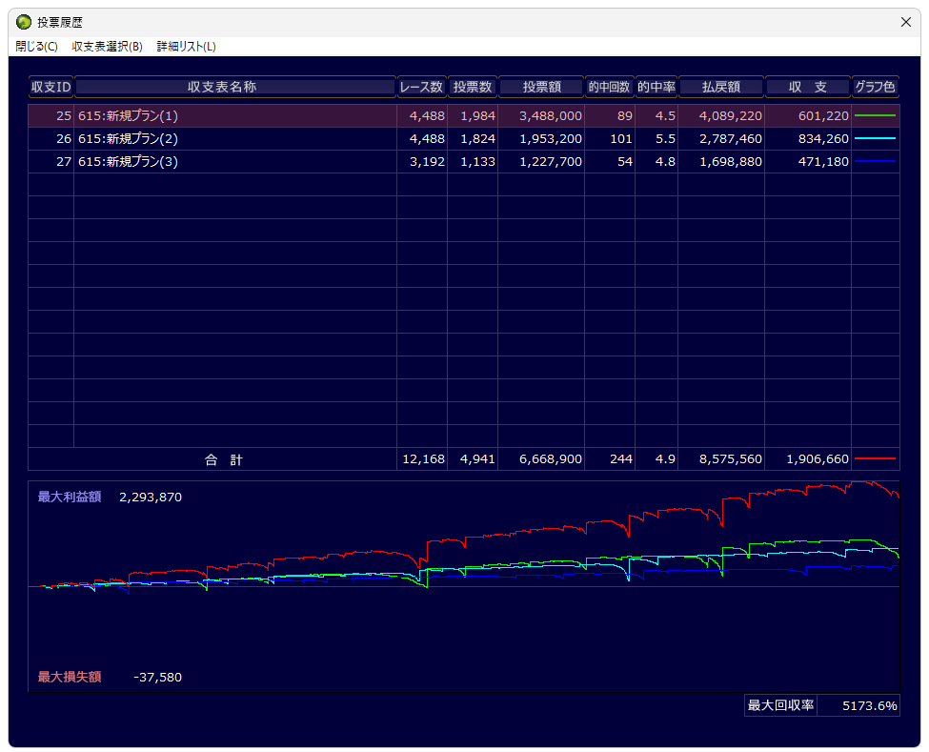Open the 収支表選択(B) menu
The width and height of the screenshot is (929, 752).
click(107, 47)
